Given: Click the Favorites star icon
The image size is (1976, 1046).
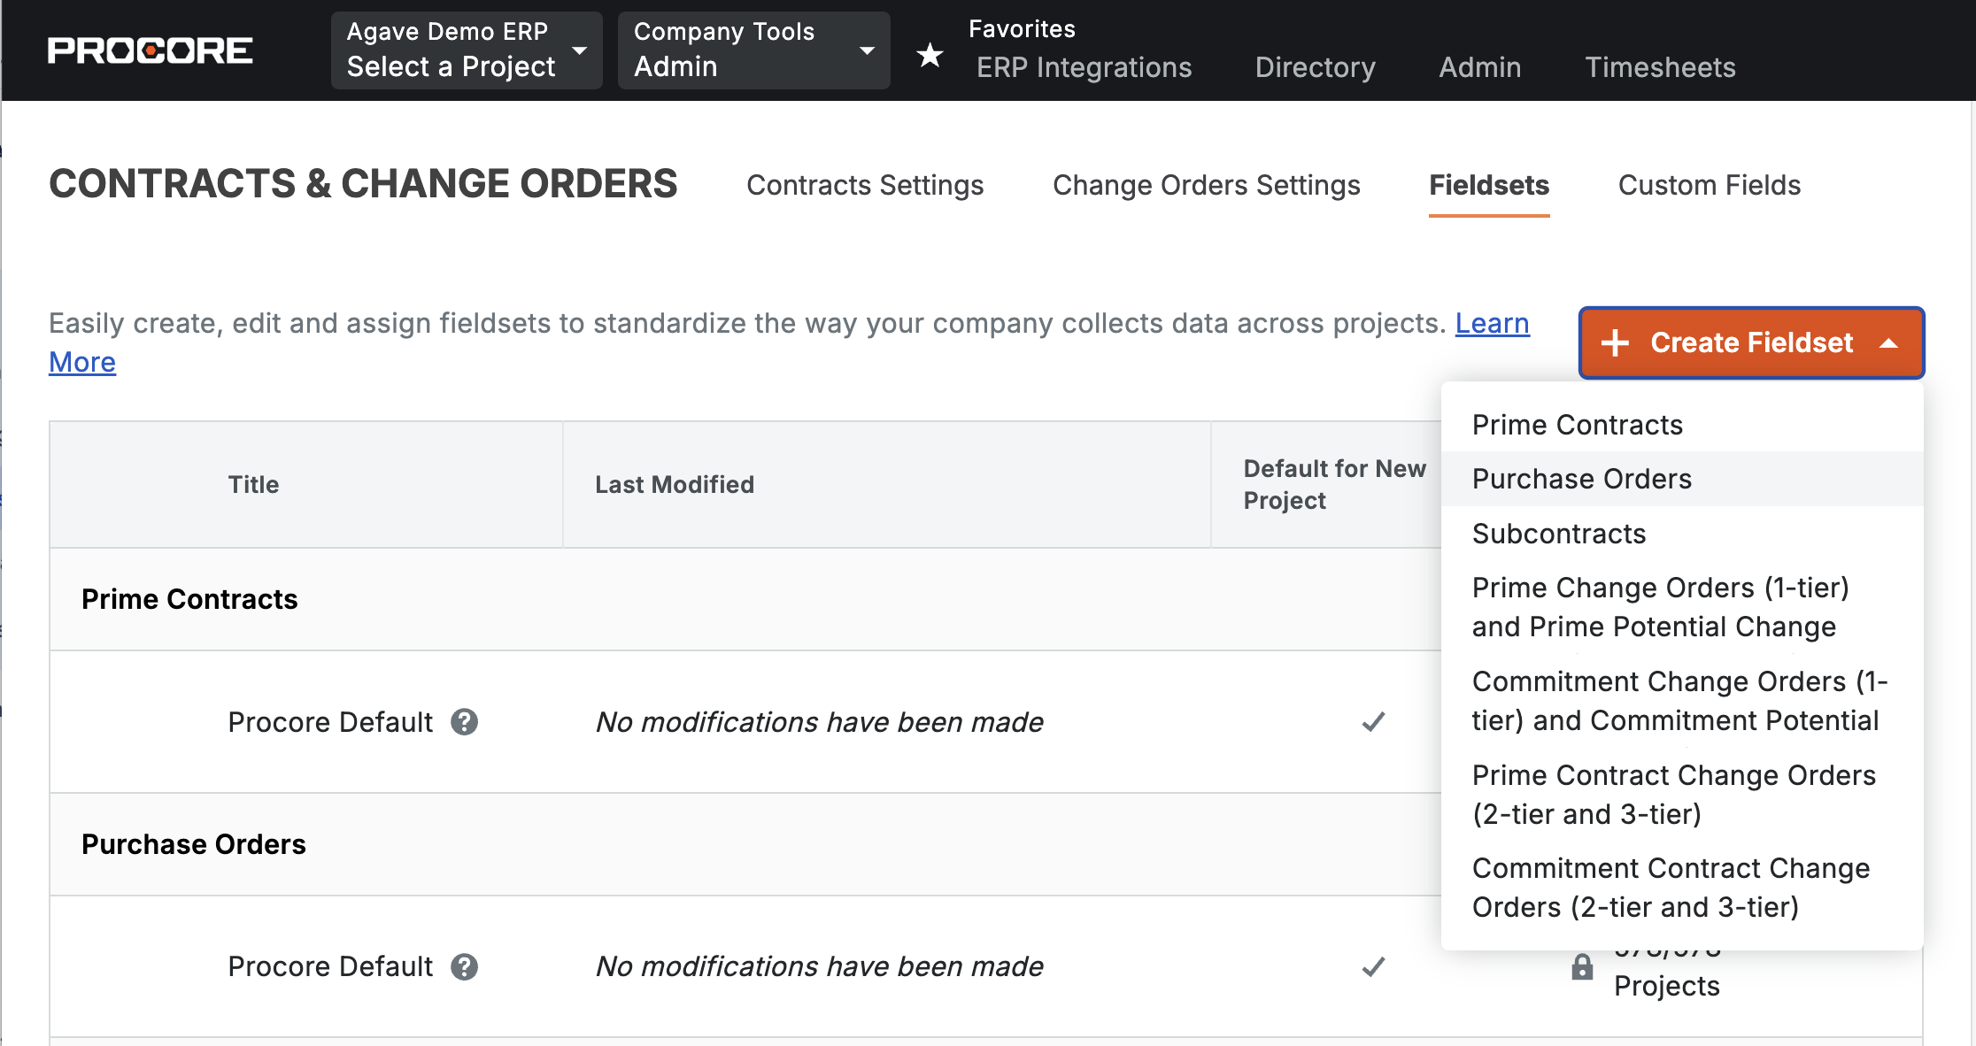Looking at the screenshot, I should pos(930,55).
